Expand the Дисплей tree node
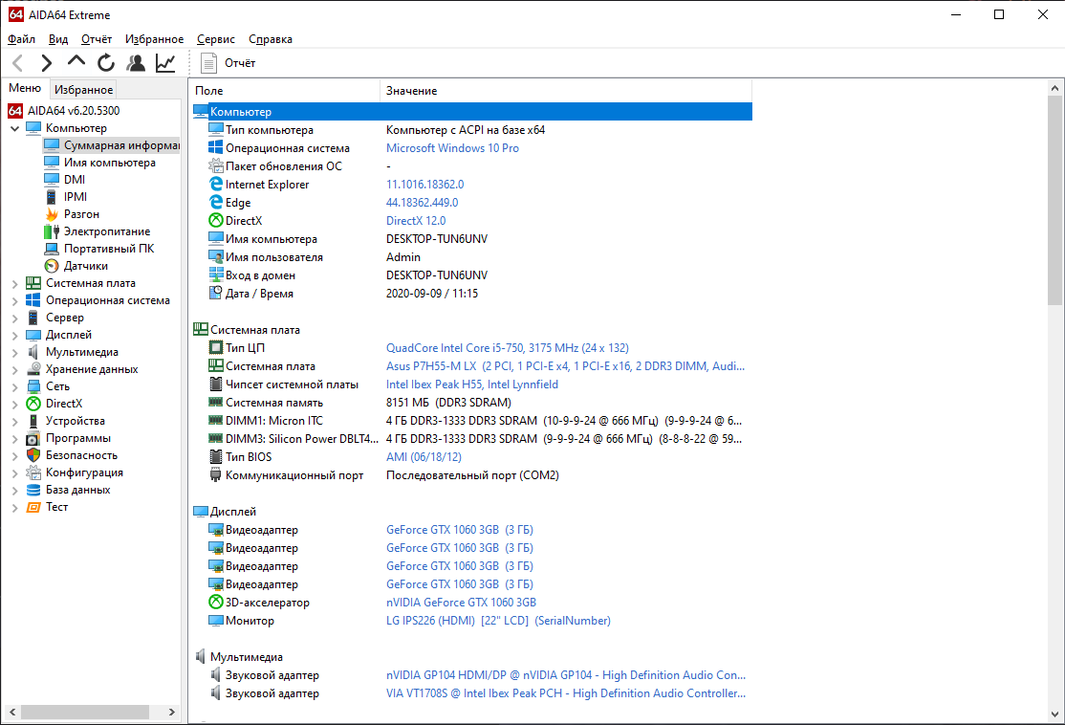 coord(15,336)
